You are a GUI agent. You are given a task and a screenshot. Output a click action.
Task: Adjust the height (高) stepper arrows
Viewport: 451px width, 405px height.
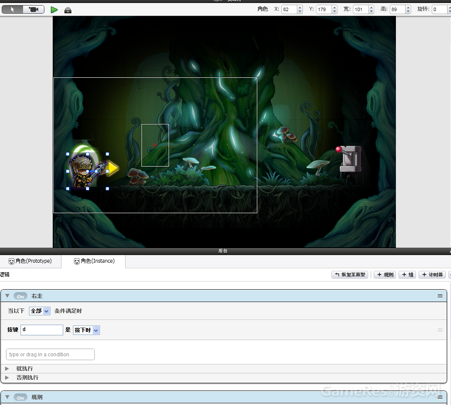[x=408, y=9]
